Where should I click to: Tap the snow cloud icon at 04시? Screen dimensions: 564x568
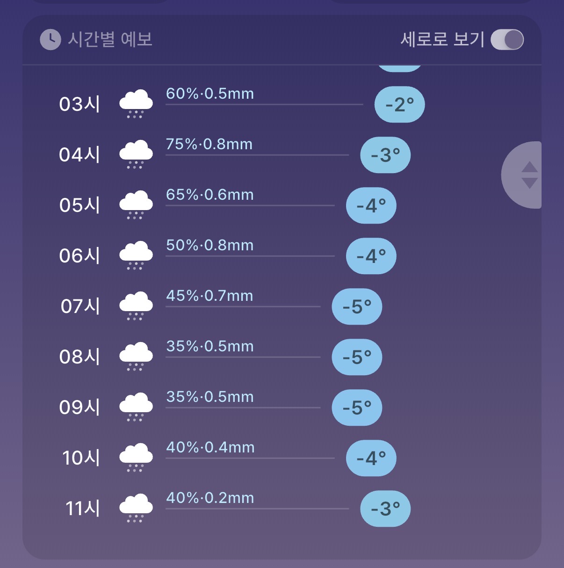click(x=136, y=154)
